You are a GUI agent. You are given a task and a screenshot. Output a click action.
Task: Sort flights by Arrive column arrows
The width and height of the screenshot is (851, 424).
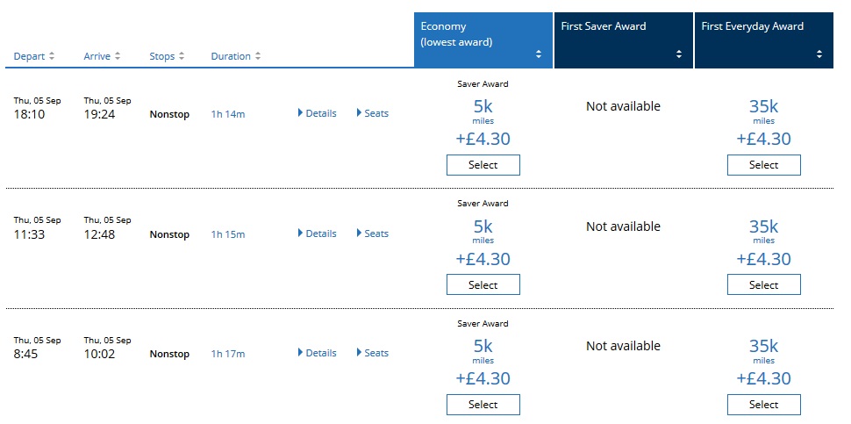(118, 57)
